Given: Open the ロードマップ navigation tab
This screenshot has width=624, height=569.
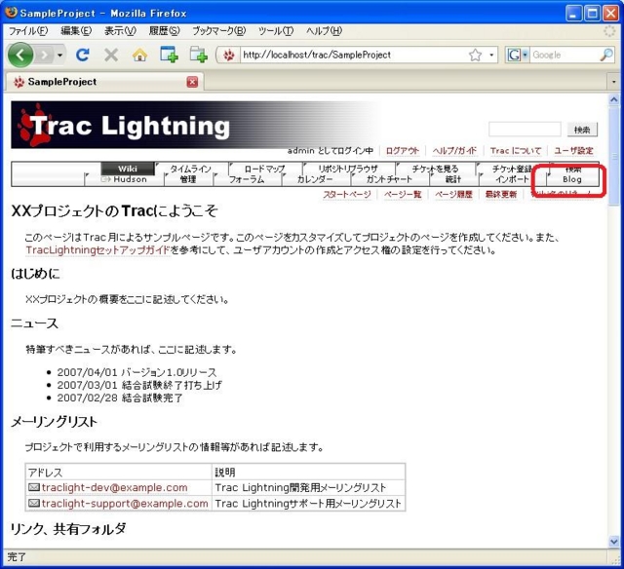Looking at the screenshot, I should (264, 169).
